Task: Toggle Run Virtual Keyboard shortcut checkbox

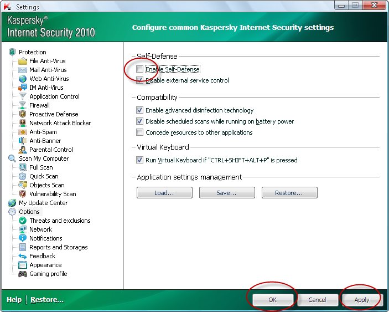Action: point(139,160)
